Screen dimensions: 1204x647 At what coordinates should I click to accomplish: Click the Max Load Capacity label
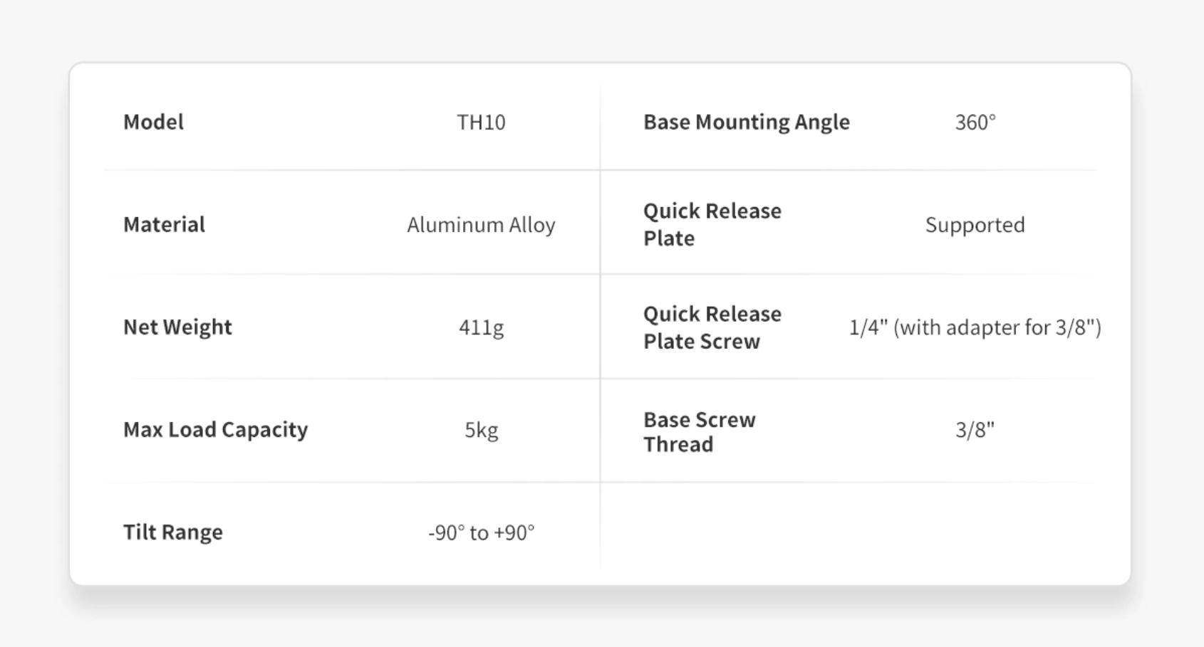click(x=215, y=429)
